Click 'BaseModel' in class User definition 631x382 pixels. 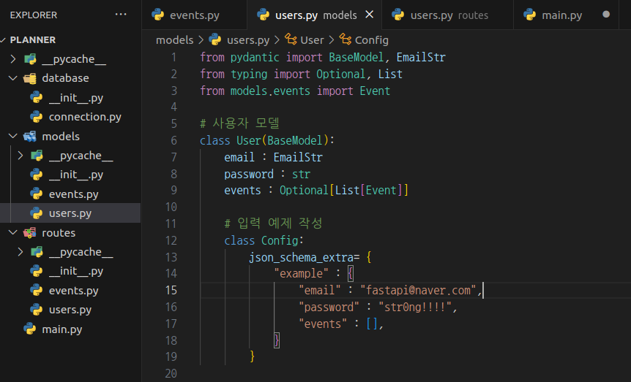point(294,140)
